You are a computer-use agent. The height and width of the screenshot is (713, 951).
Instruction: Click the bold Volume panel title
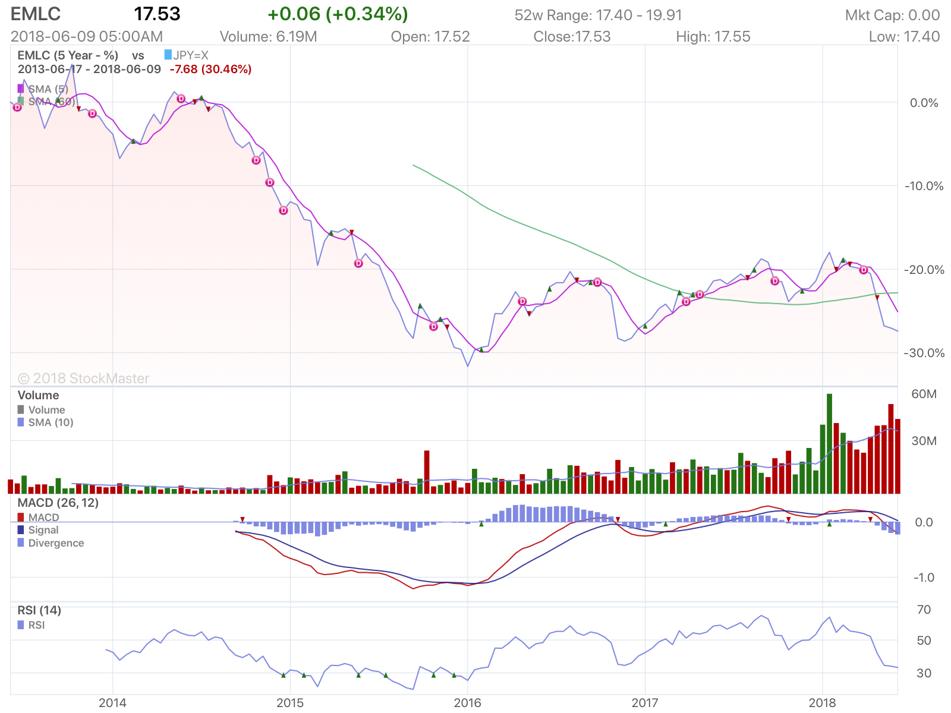39,395
